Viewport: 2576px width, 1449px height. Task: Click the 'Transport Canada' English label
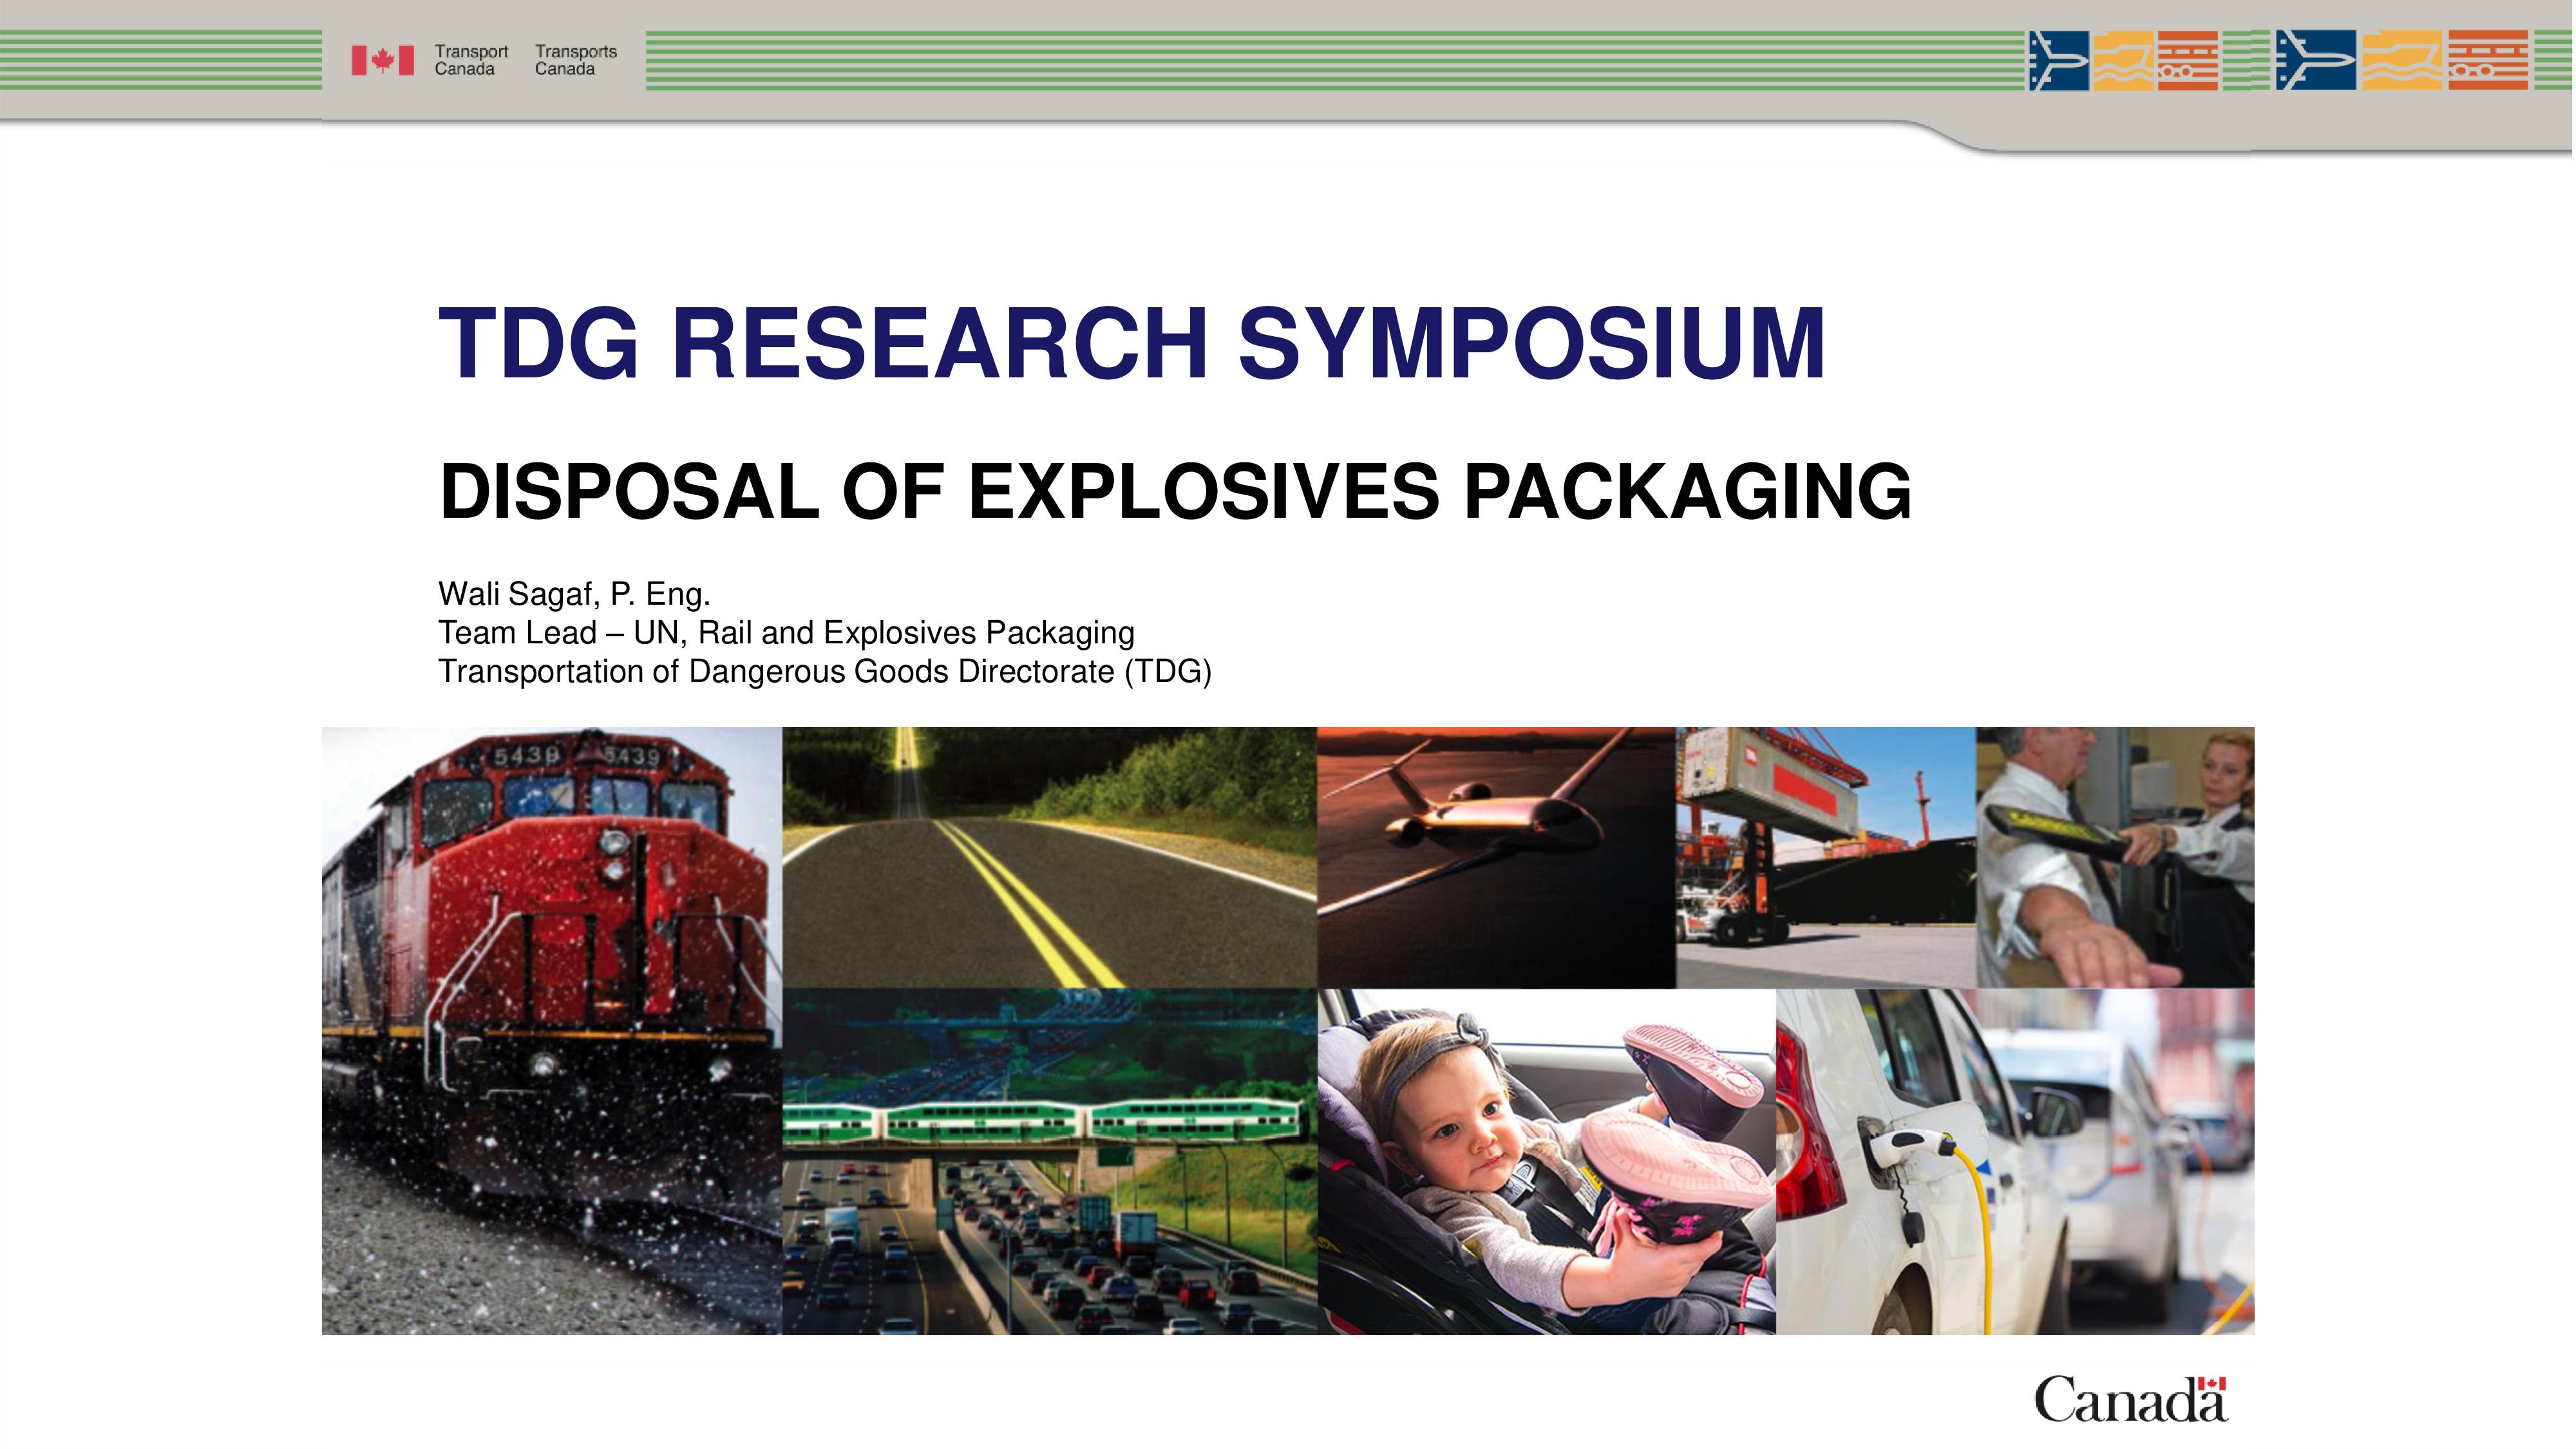pos(470,60)
